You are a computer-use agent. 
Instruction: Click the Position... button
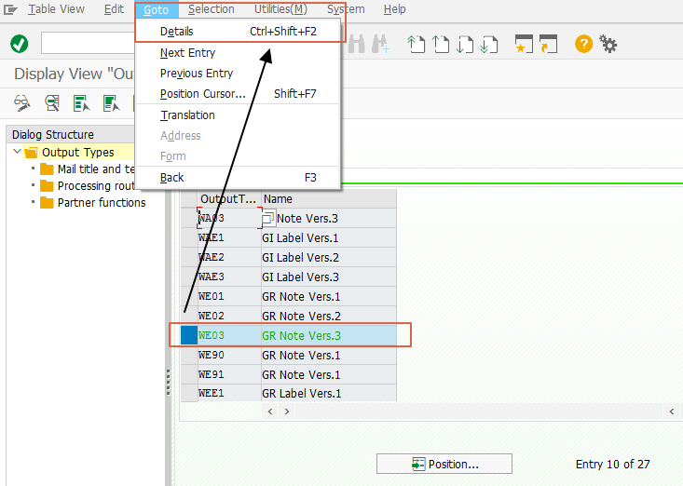click(444, 464)
